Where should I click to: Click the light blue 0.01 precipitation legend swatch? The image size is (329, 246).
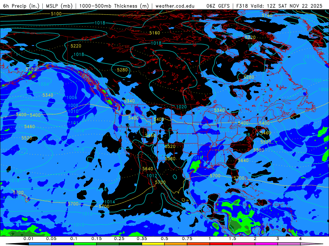click(x=40, y=244)
